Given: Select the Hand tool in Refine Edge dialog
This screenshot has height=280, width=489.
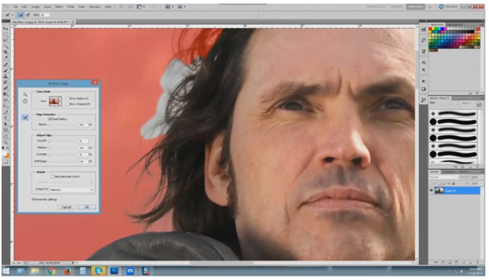Looking at the screenshot, I should point(25,101).
